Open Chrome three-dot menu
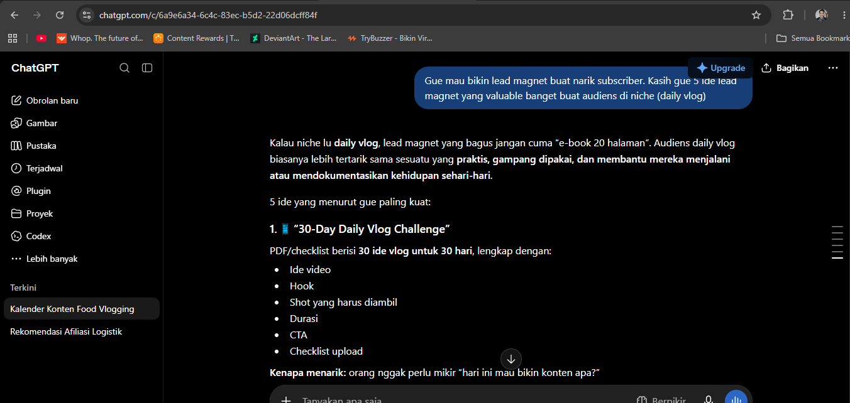 click(844, 15)
